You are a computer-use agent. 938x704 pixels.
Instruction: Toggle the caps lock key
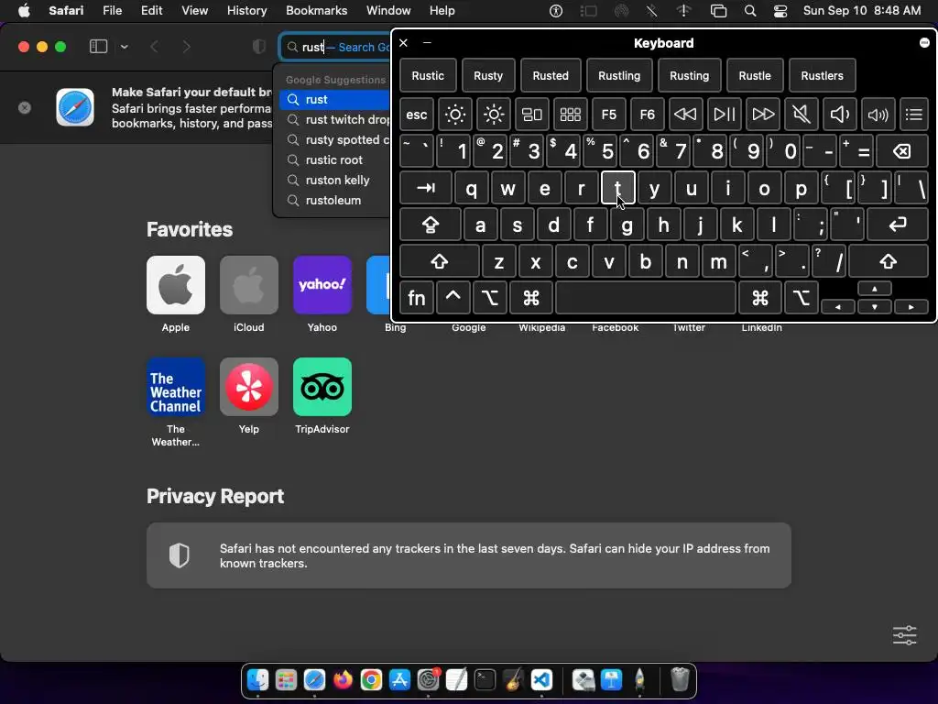click(x=431, y=225)
